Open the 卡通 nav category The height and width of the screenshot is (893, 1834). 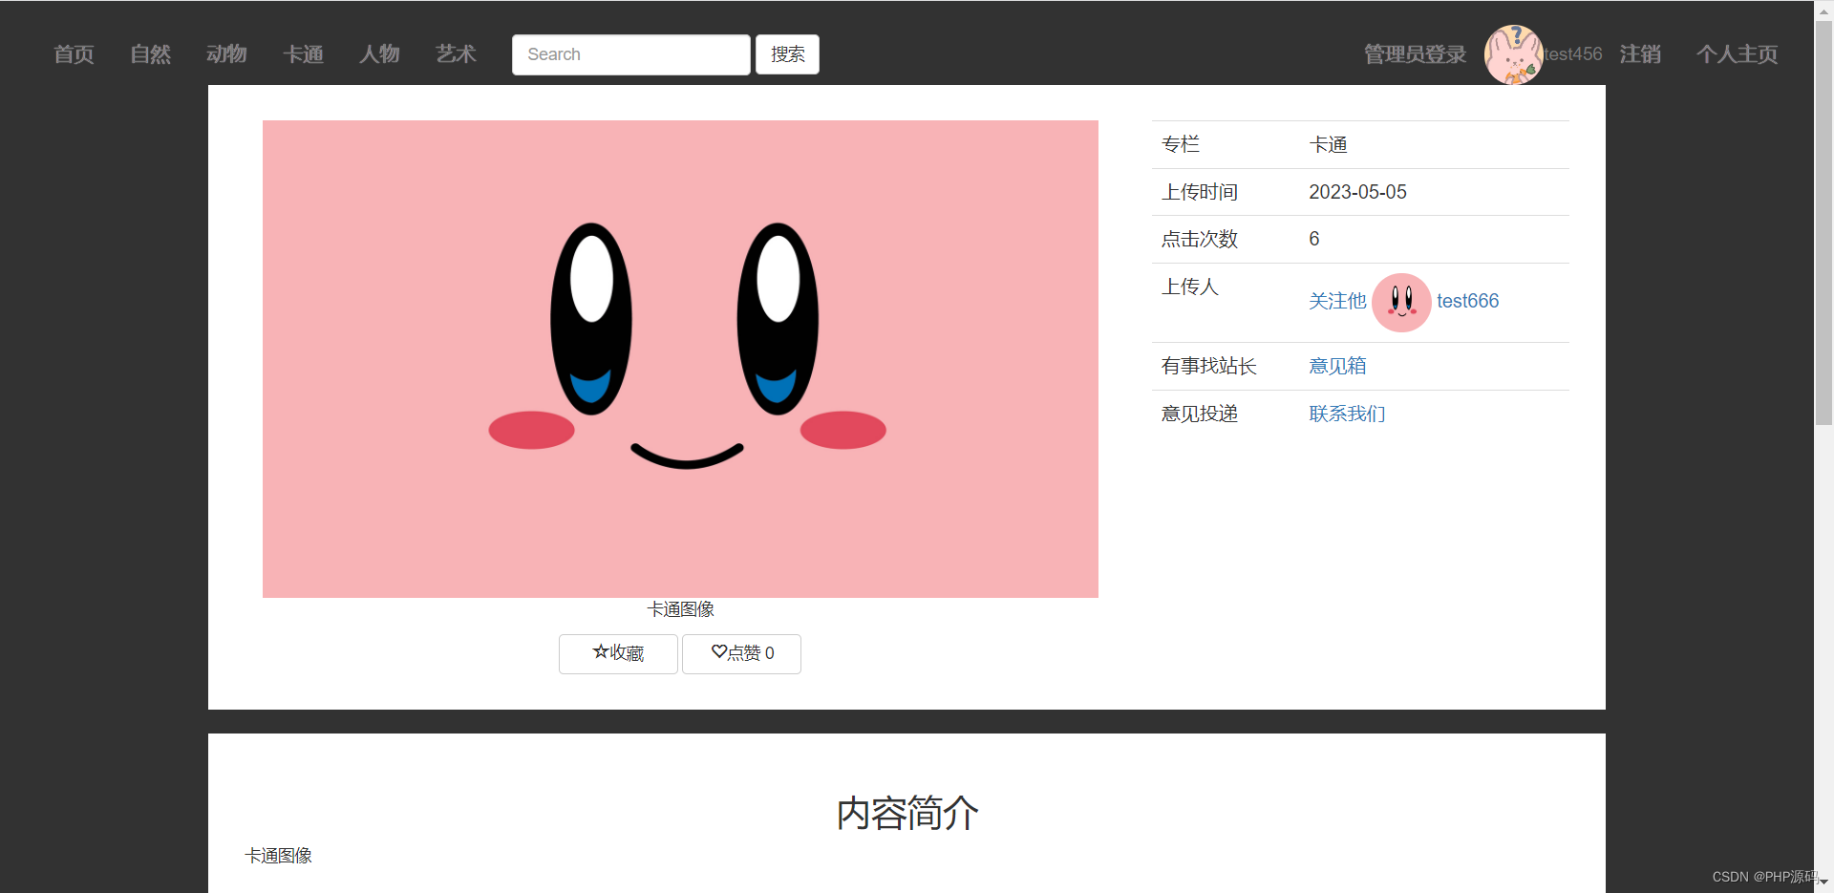click(303, 54)
